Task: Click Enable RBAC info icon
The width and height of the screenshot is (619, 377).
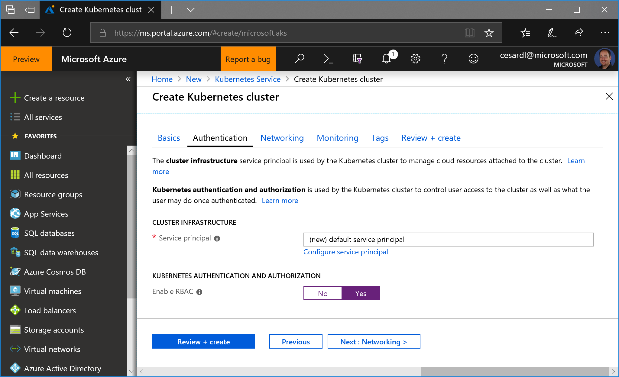Action: pos(199,292)
